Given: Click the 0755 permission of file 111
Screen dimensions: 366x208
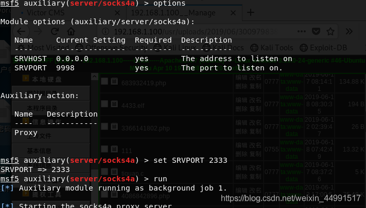Looking at the screenshot, I should [272, 149].
